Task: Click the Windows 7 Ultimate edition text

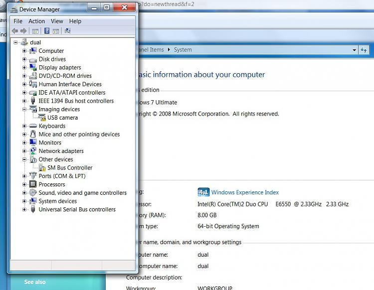Action: 158,103
